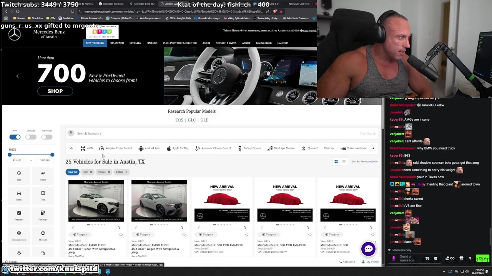The width and height of the screenshot is (492, 276).
Task: Switch to grid view layout
Action: (336, 162)
